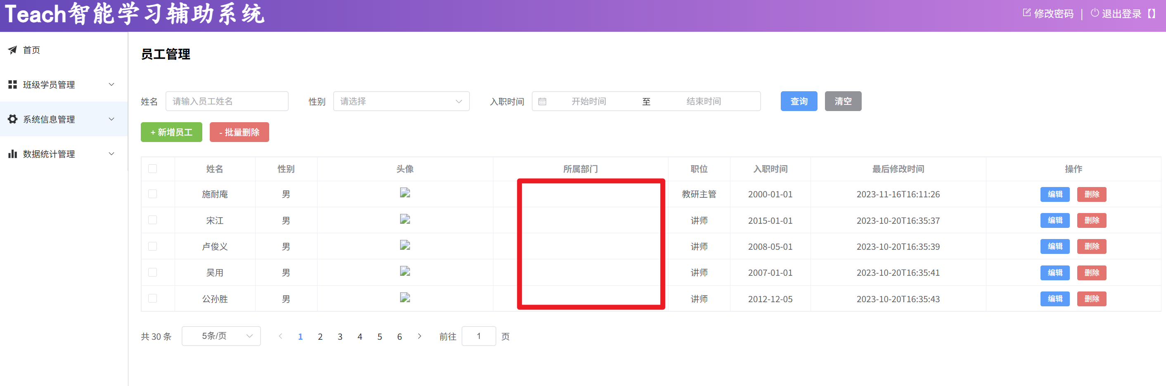
Task: Click the logout power icon
Action: click(1095, 13)
